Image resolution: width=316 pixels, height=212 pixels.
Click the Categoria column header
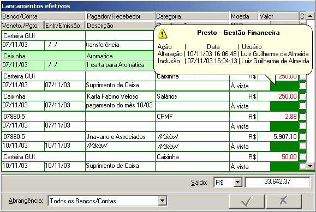[x=192, y=16]
